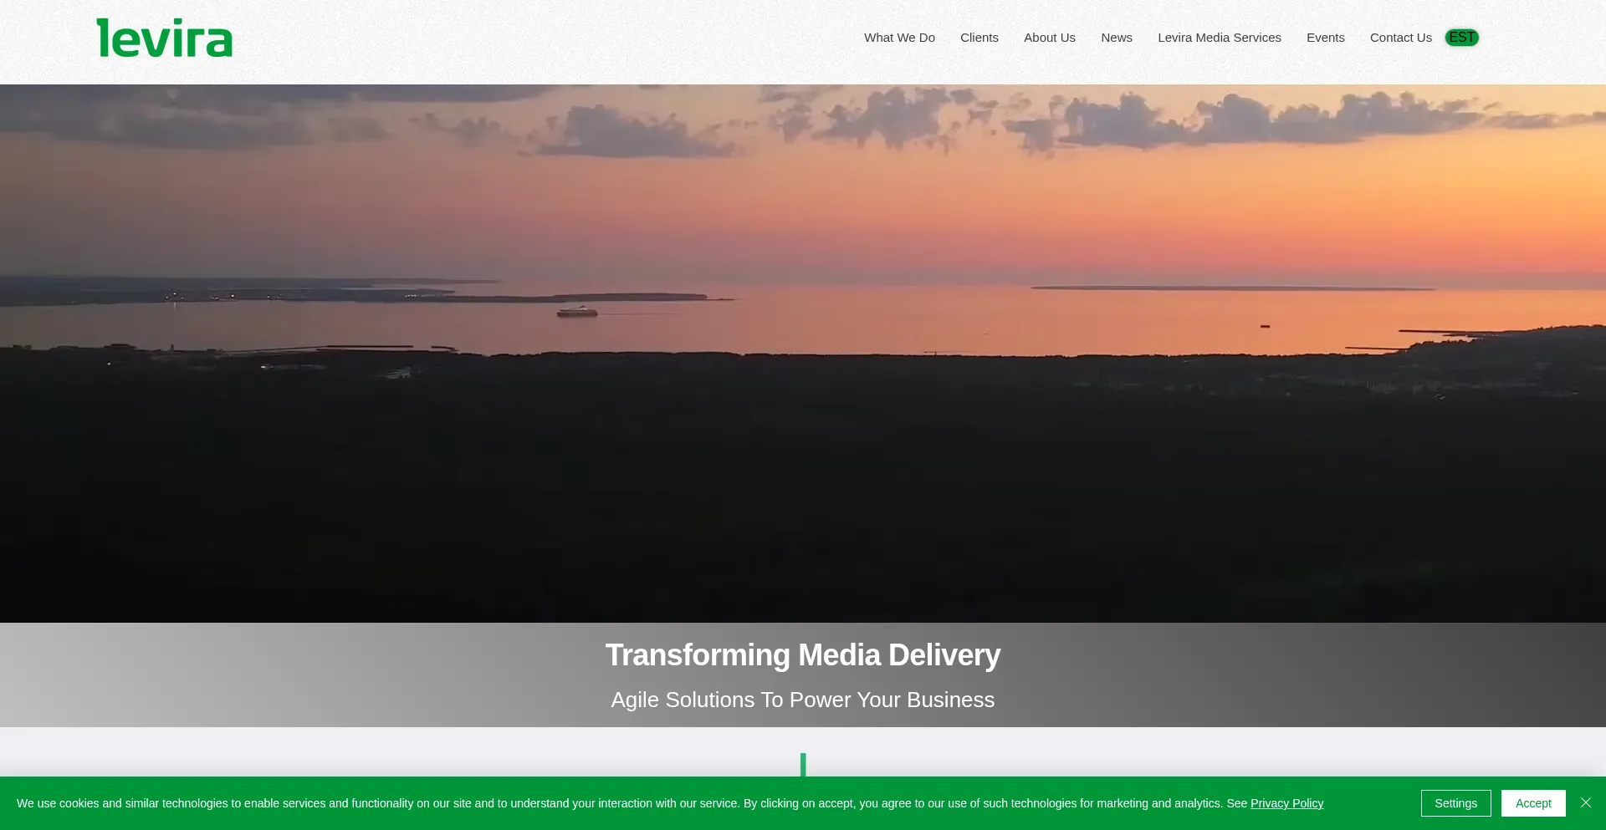The image size is (1606, 830).
Task: Open cookie Settings
Action: click(x=1455, y=803)
